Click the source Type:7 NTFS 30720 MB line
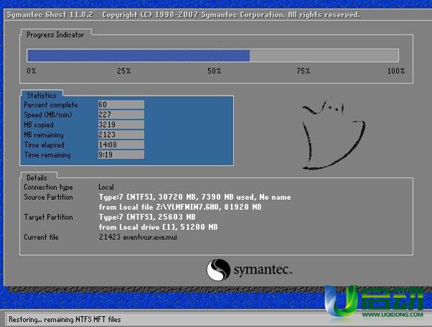 [195, 197]
